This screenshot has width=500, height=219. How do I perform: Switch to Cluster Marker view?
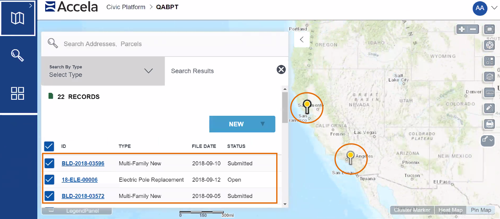412,210
